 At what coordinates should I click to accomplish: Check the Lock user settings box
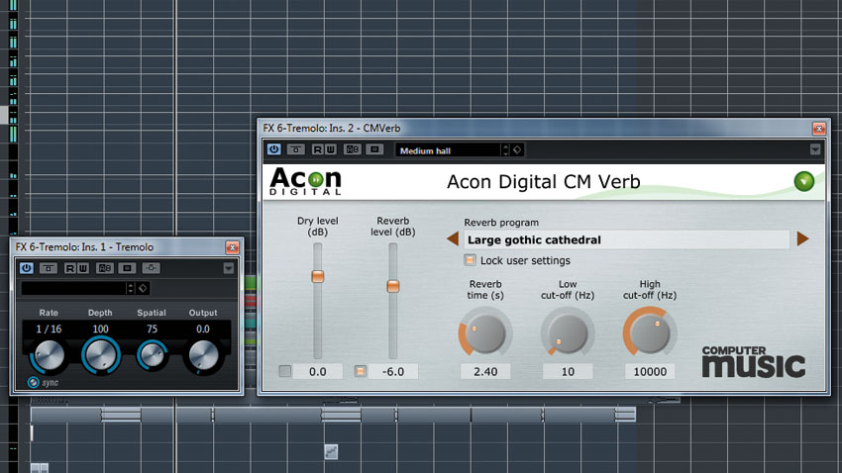tap(470, 260)
